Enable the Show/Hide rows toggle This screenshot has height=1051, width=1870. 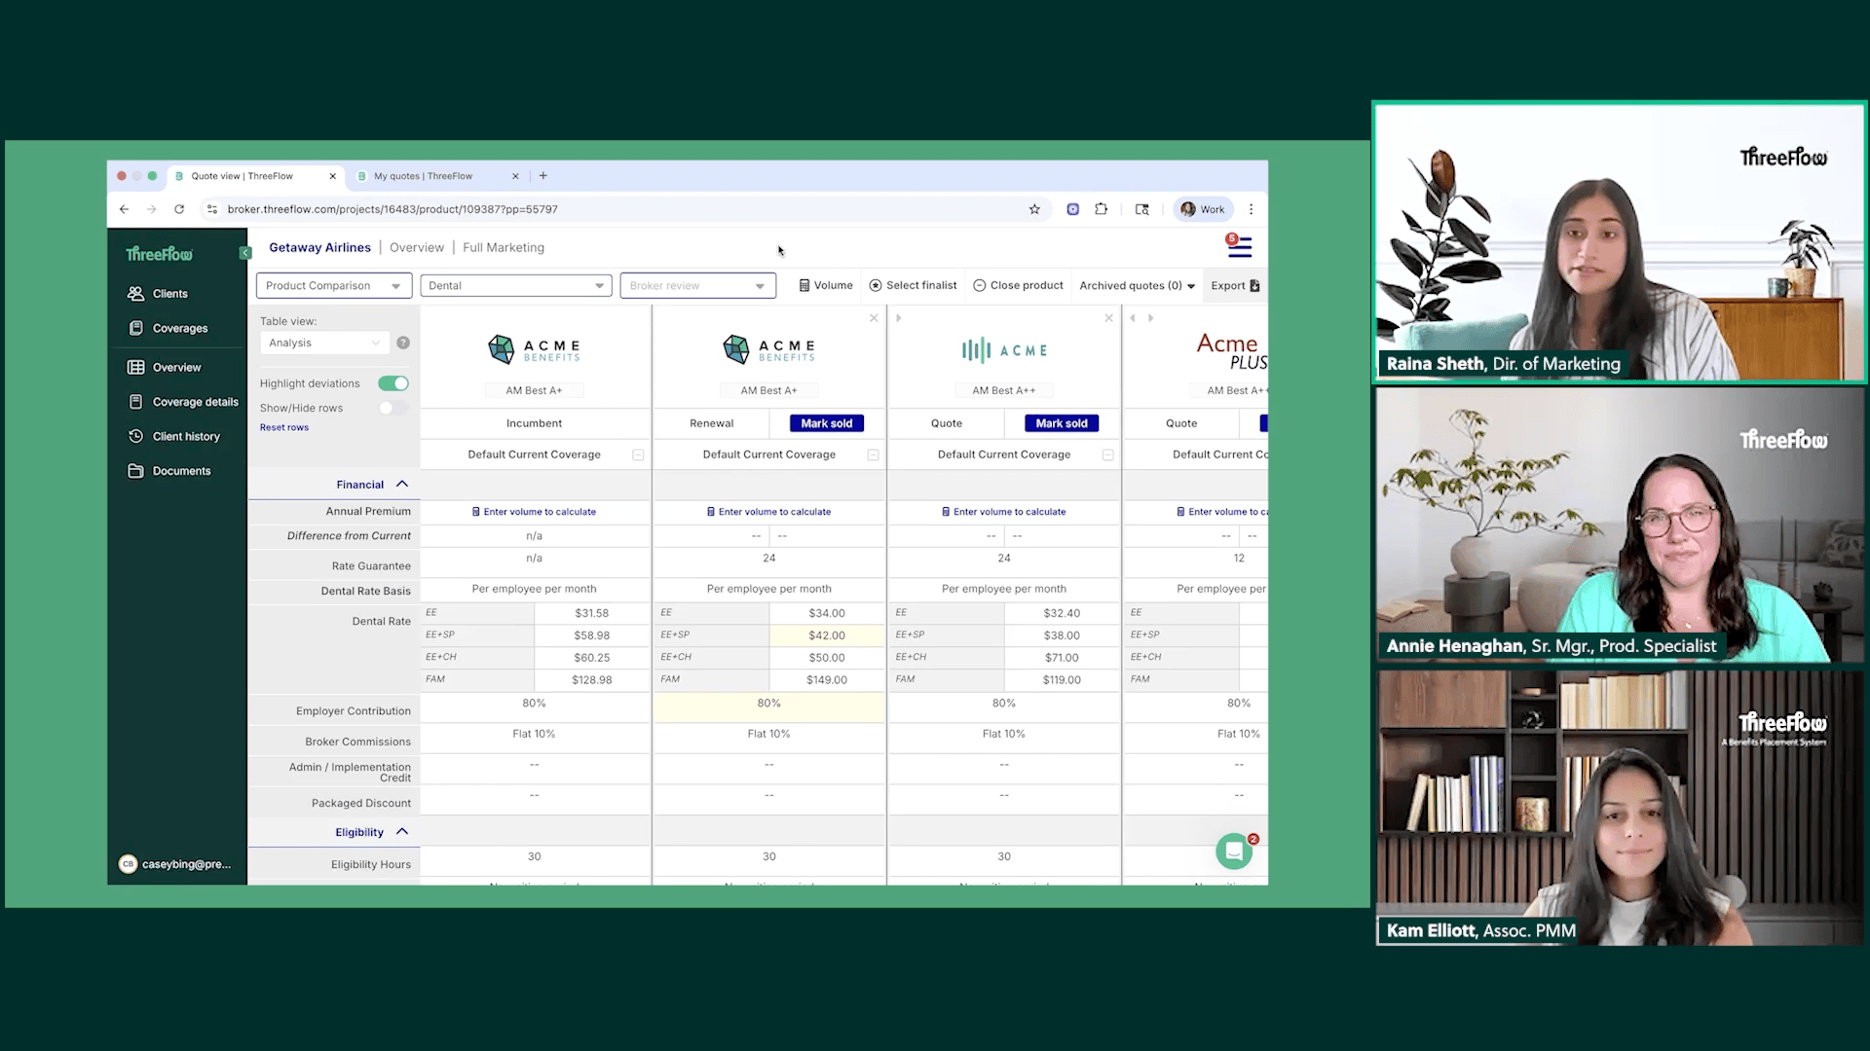coord(393,409)
